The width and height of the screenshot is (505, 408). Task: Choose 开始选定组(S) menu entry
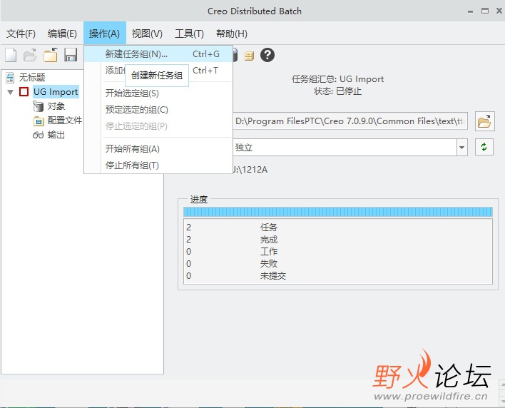coord(158,93)
